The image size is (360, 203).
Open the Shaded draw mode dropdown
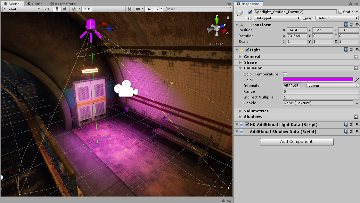tap(21, 9)
